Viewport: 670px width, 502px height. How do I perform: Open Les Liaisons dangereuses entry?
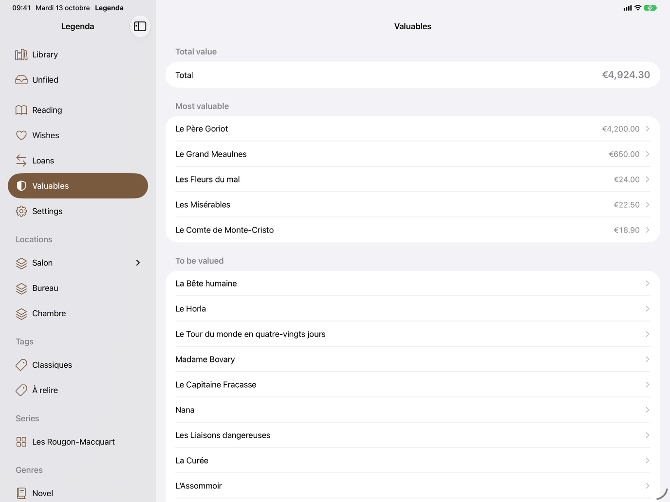[413, 435]
